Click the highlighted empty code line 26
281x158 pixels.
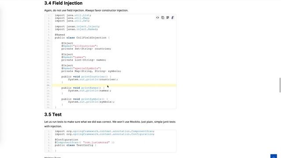[x=114, y=85]
